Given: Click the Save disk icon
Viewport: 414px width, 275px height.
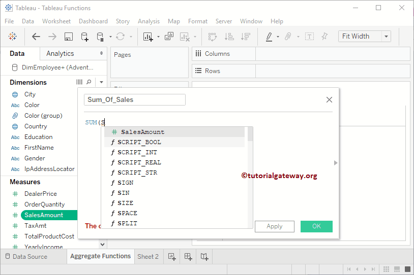Looking at the screenshot, I should tap(69, 37).
